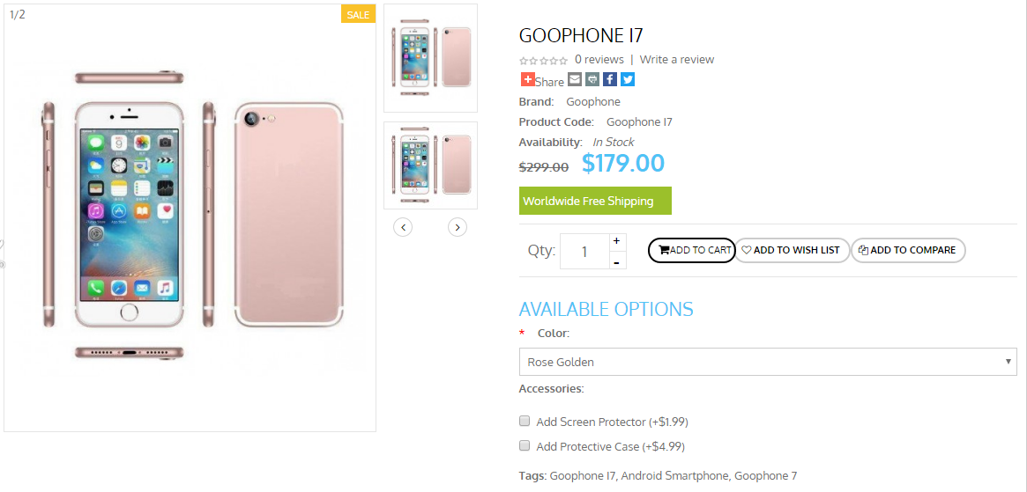Share on Twitter icon
1027x492 pixels.
coord(628,79)
